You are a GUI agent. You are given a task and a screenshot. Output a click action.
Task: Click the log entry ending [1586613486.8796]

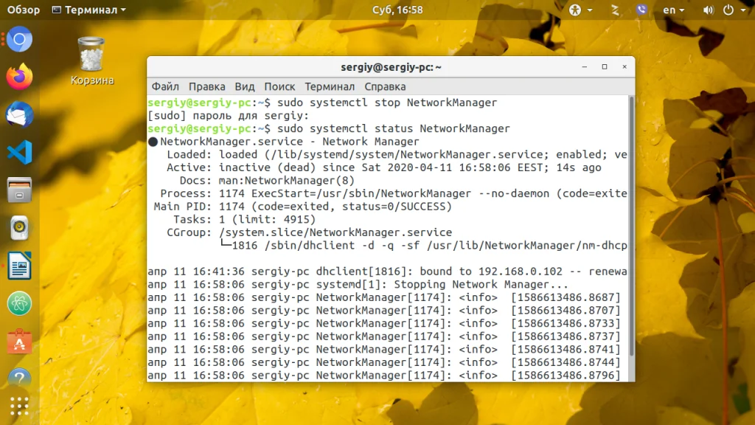(x=384, y=376)
